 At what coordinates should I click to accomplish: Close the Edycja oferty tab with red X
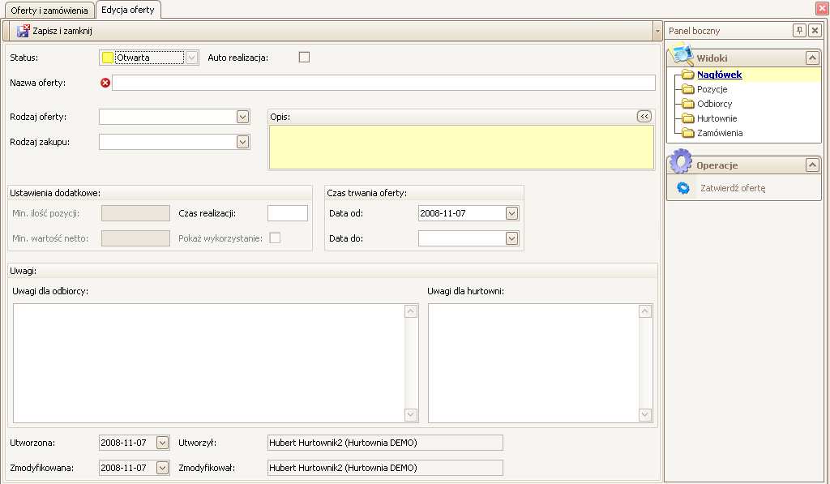823,8
